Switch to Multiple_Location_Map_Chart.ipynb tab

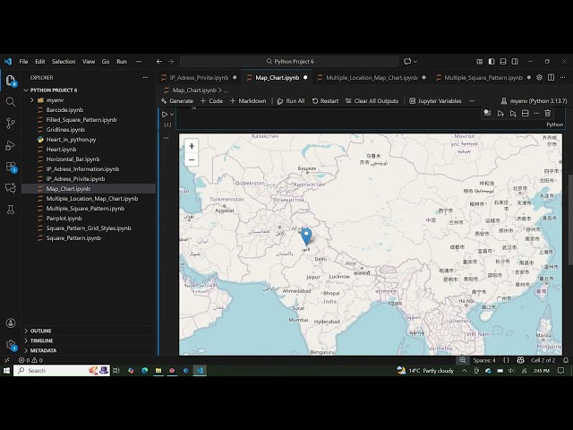(x=372, y=78)
